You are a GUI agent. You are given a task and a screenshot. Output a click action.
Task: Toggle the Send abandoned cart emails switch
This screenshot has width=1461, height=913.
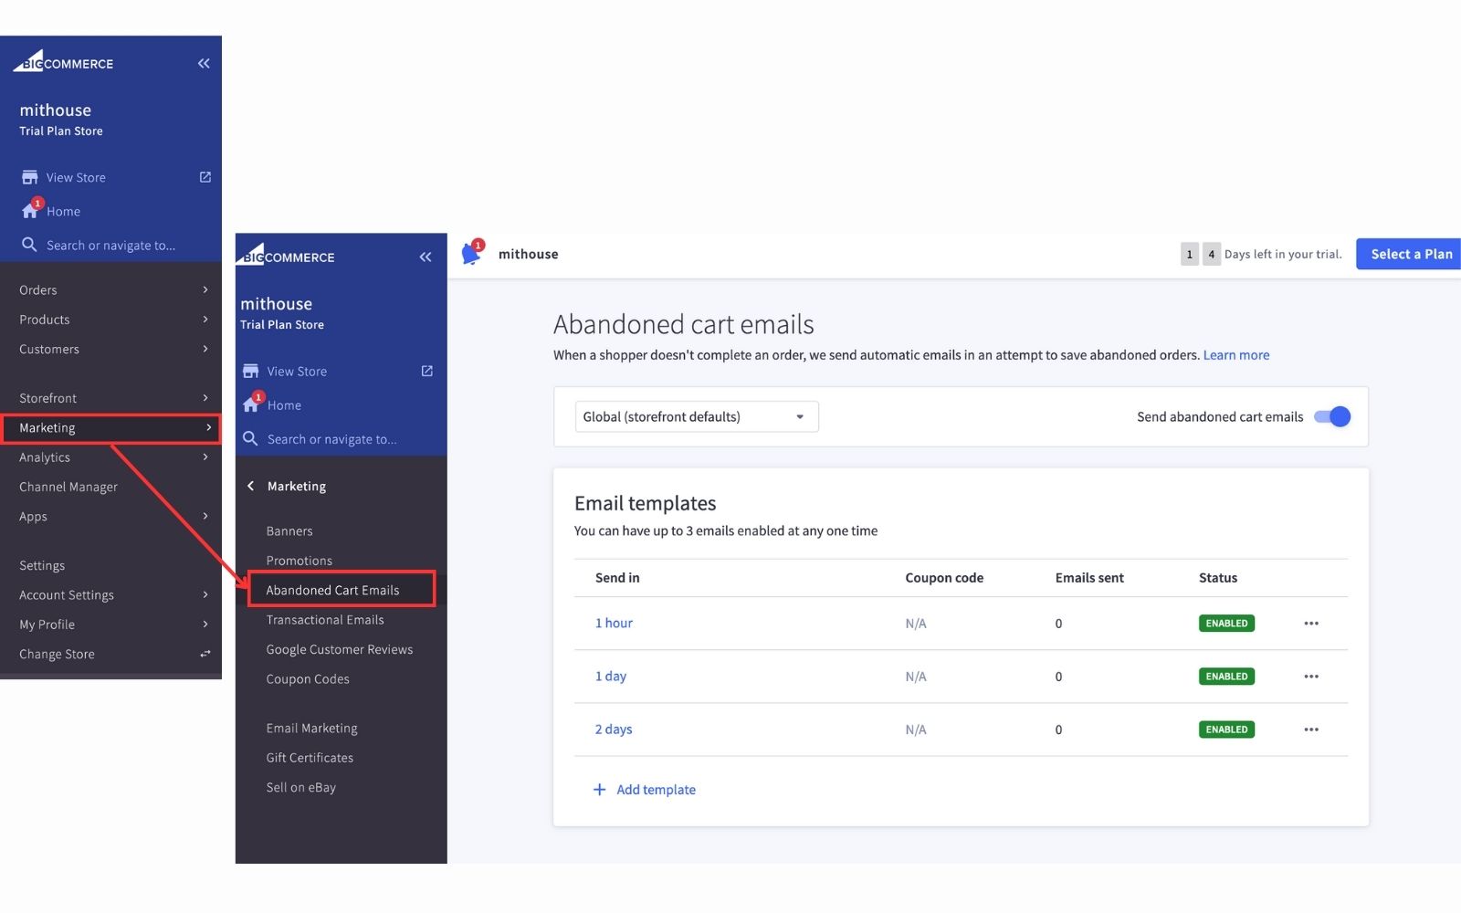(x=1332, y=416)
